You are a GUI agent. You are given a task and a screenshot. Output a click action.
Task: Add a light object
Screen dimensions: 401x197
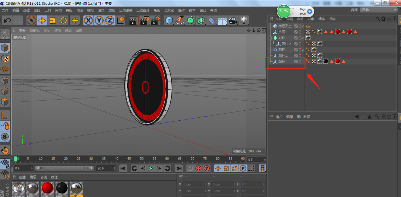tap(244, 20)
